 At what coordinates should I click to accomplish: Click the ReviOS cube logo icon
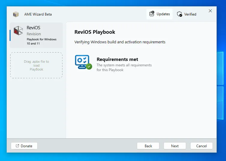coord(18,30)
